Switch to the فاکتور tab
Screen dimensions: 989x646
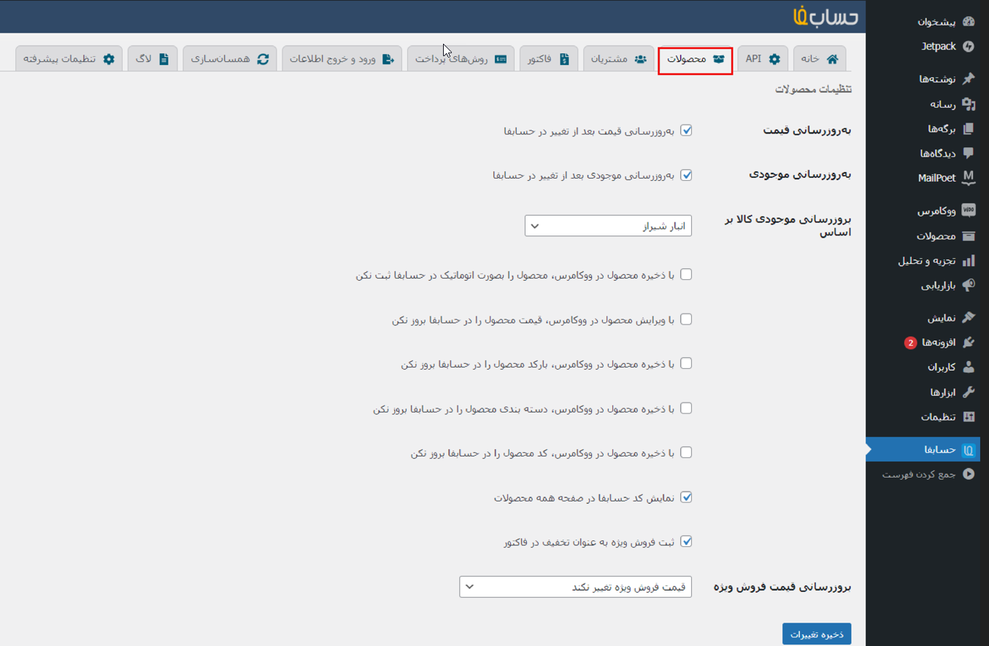pos(549,59)
